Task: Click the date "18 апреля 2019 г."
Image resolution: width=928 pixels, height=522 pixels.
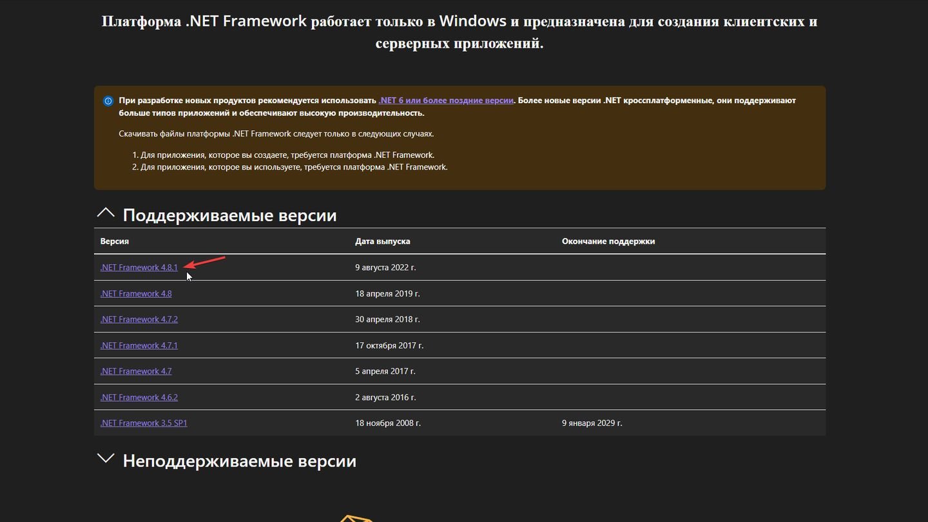Action: click(387, 293)
